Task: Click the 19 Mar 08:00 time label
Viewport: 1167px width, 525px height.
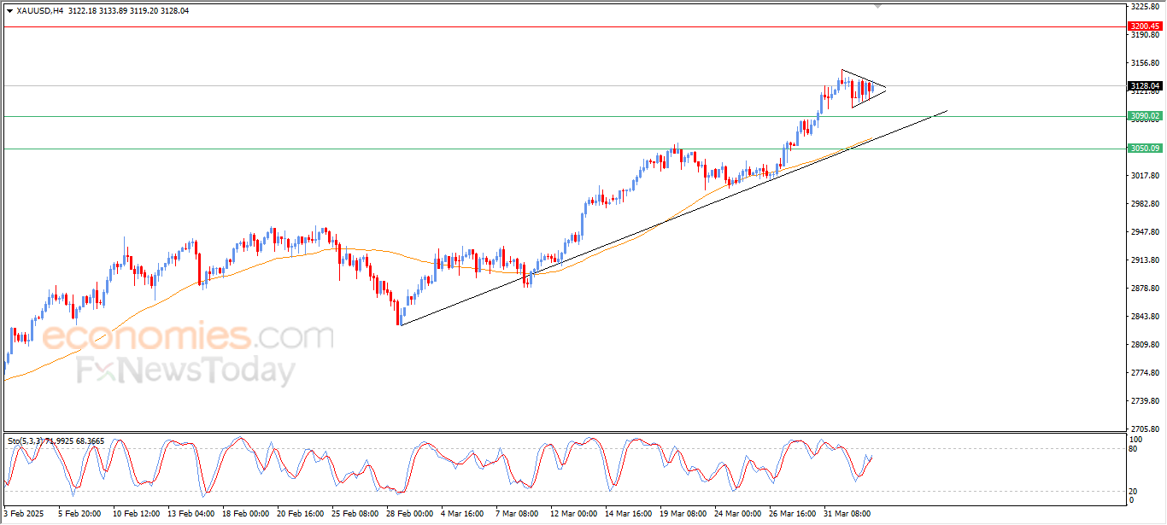Action: [x=683, y=514]
